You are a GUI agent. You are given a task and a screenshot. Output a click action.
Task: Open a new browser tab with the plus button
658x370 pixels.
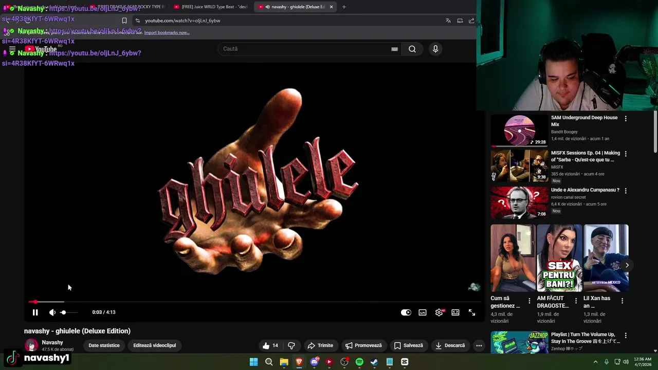344,7
